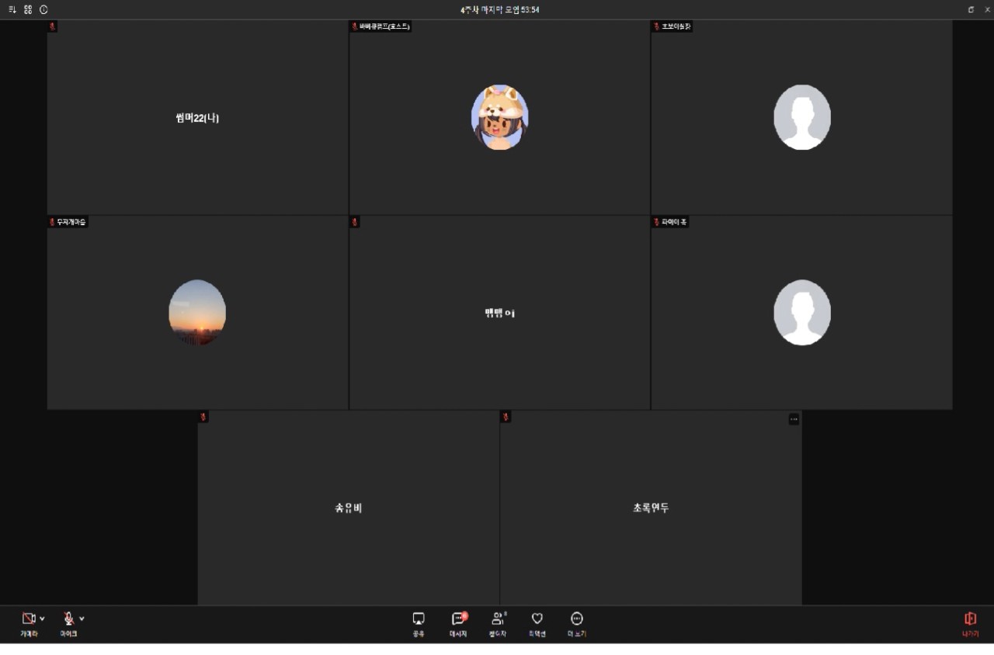Select the default avatar in the top-right tile
994x655 pixels.
point(802,117)
